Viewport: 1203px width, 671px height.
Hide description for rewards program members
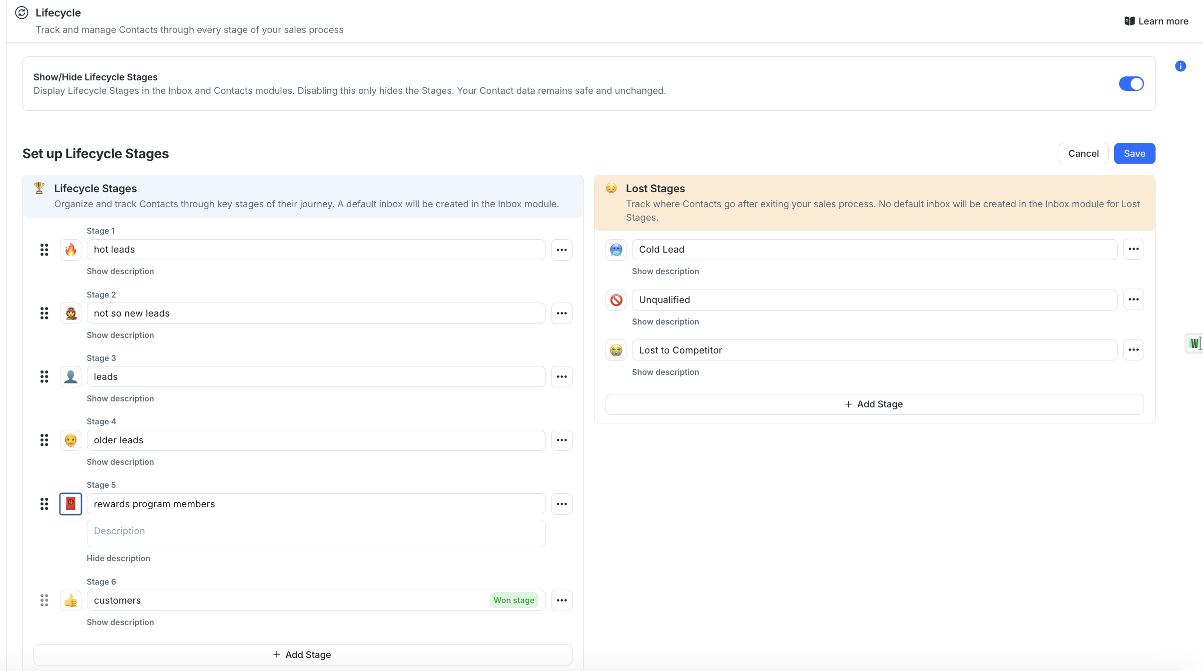point(118,558)
